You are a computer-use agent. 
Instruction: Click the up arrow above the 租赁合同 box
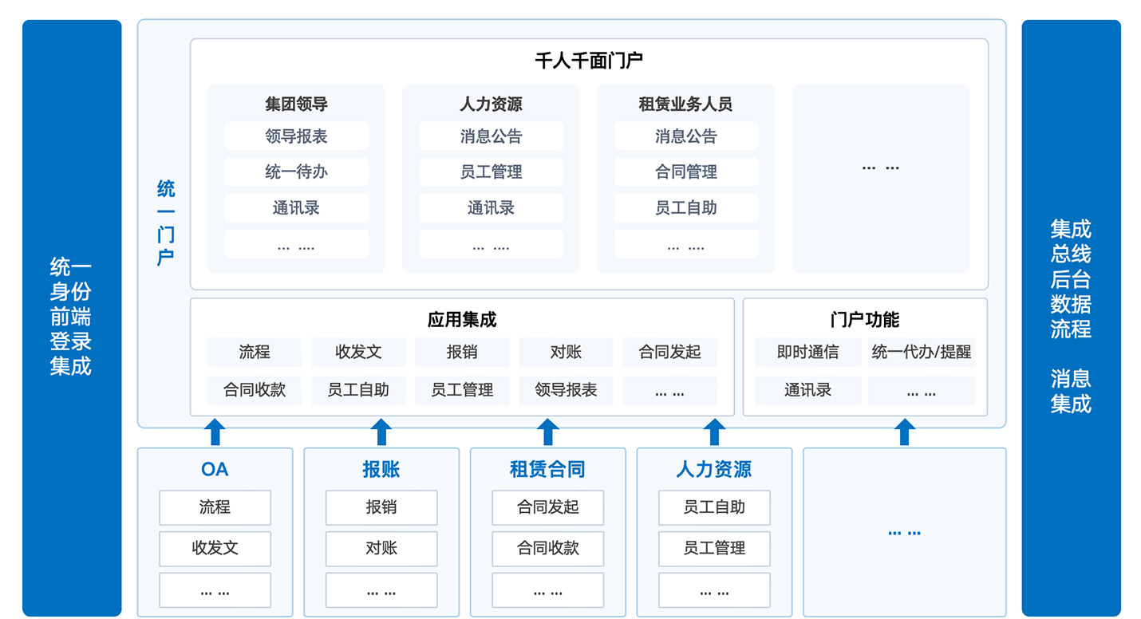pyautogui.click(x=547, y=432)
